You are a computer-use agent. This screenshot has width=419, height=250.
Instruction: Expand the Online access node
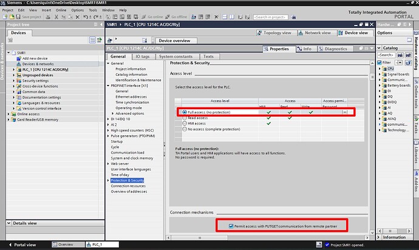pyautogui.click(x=9, y=114)
